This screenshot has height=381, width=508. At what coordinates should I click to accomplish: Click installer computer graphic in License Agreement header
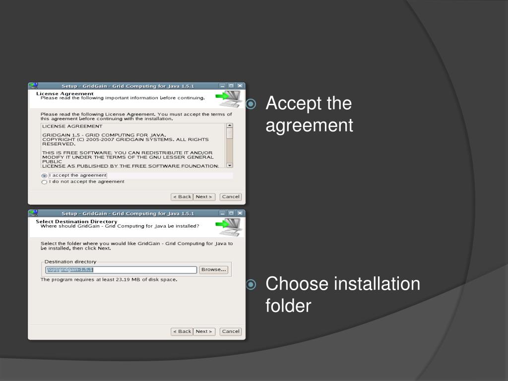pos(229,99)
